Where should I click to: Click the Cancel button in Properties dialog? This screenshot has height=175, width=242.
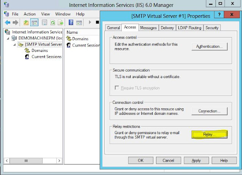(x=169, y=161)
